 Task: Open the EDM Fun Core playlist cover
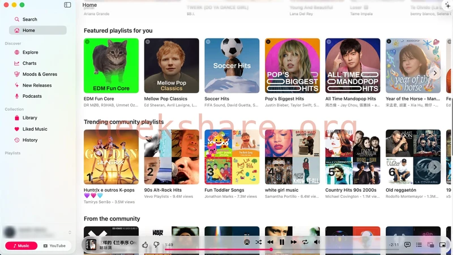click(x=111, y=66)
